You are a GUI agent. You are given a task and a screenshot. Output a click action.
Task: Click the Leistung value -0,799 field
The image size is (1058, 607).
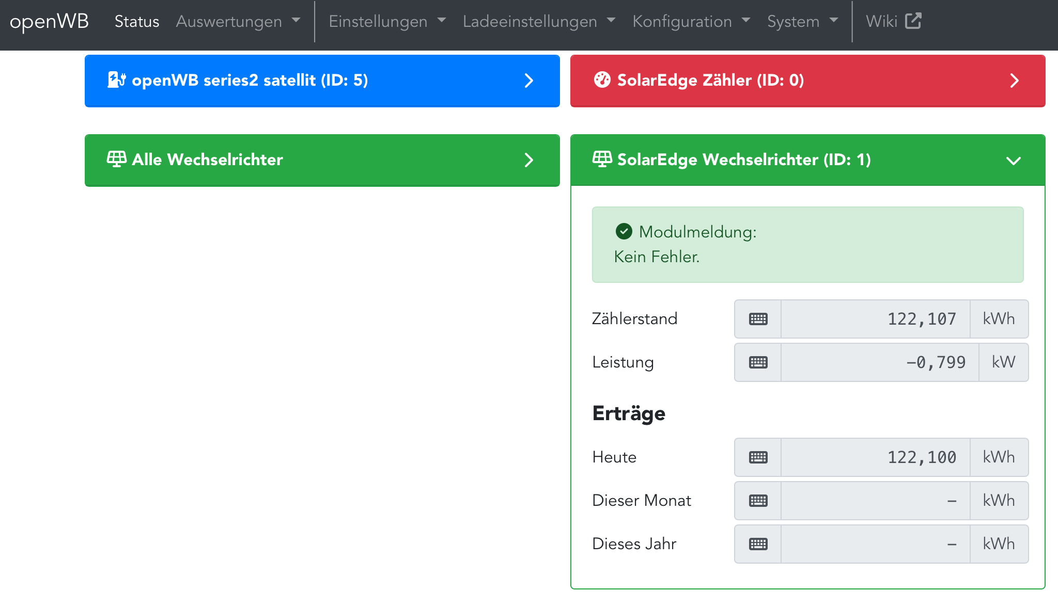click(x=880, y=362)
